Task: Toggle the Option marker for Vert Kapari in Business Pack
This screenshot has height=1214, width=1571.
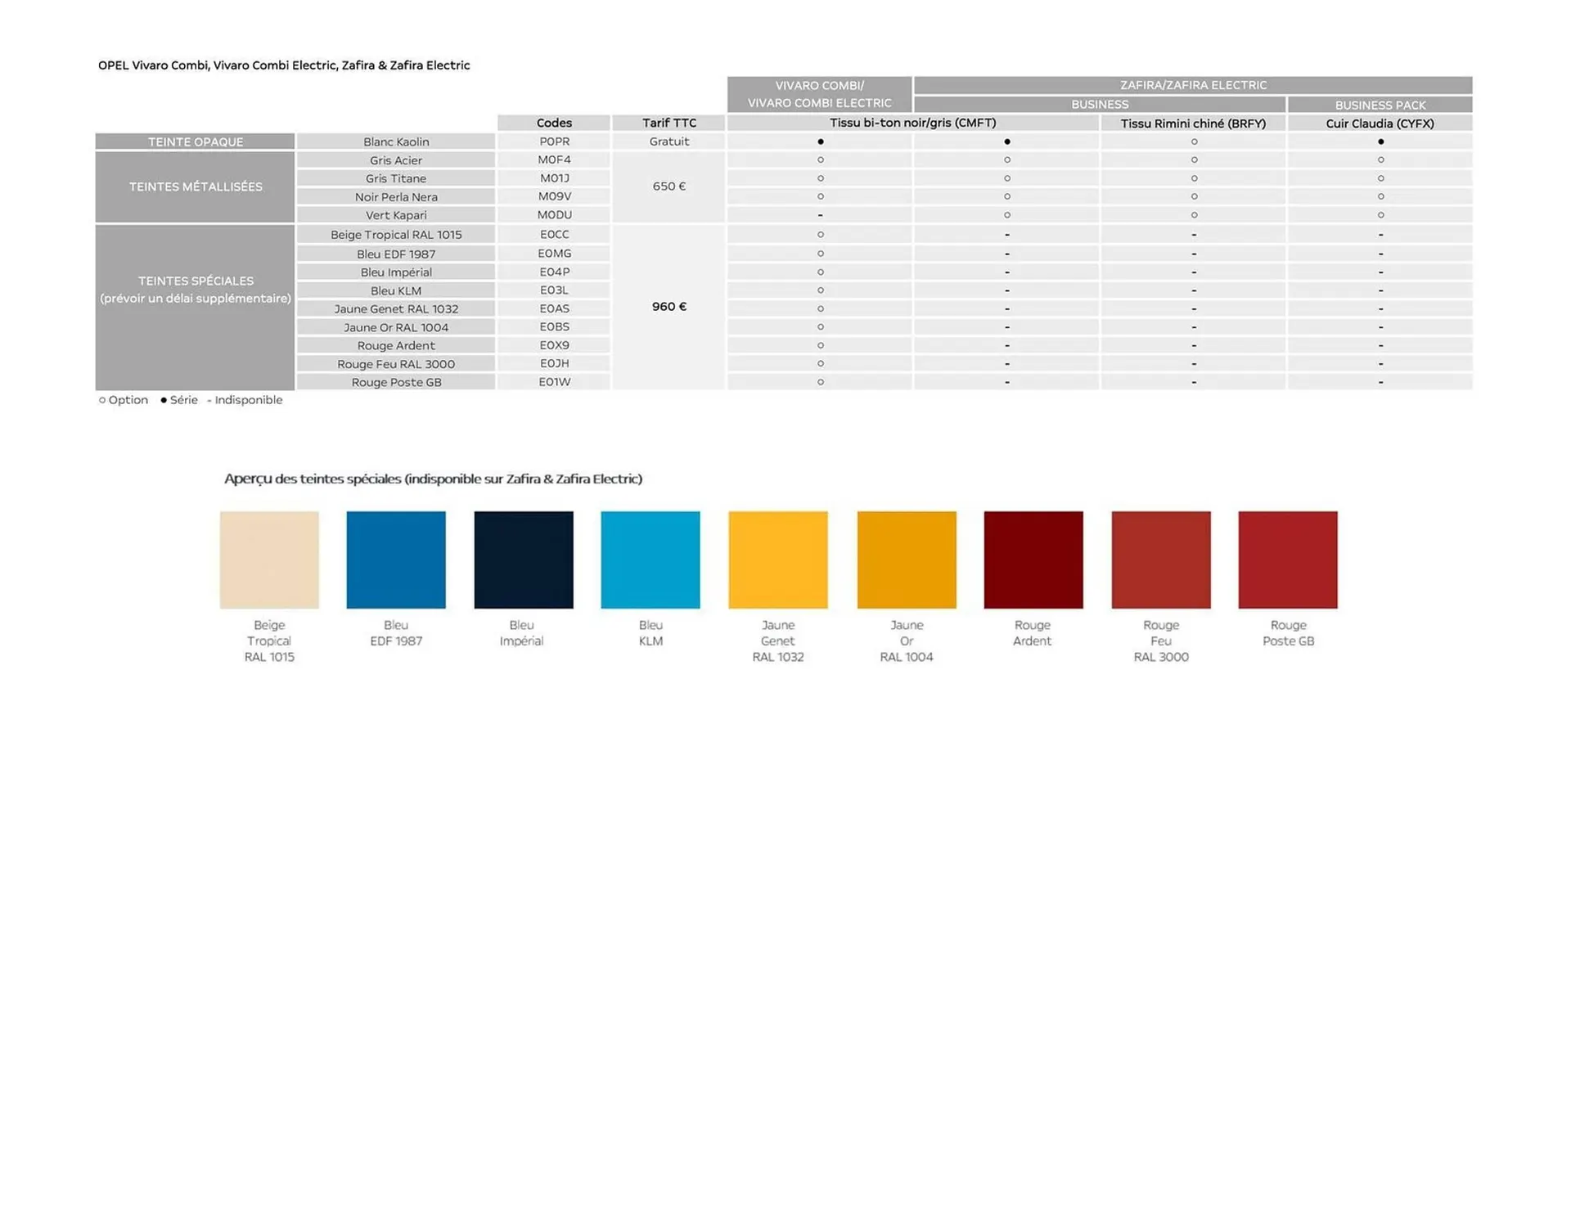Action: coord(1380,214)
